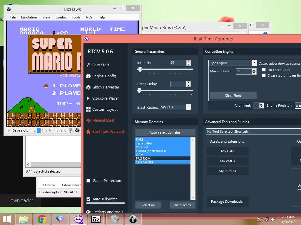
Task: Open File Explorer from the taskbar
Action: click(x=24, y=219)
